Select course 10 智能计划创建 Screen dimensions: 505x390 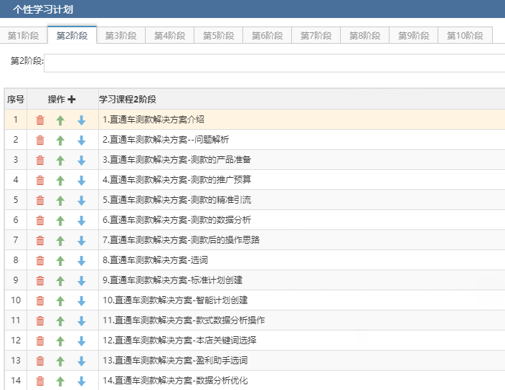pyautogui.click(x=175, y=300)
